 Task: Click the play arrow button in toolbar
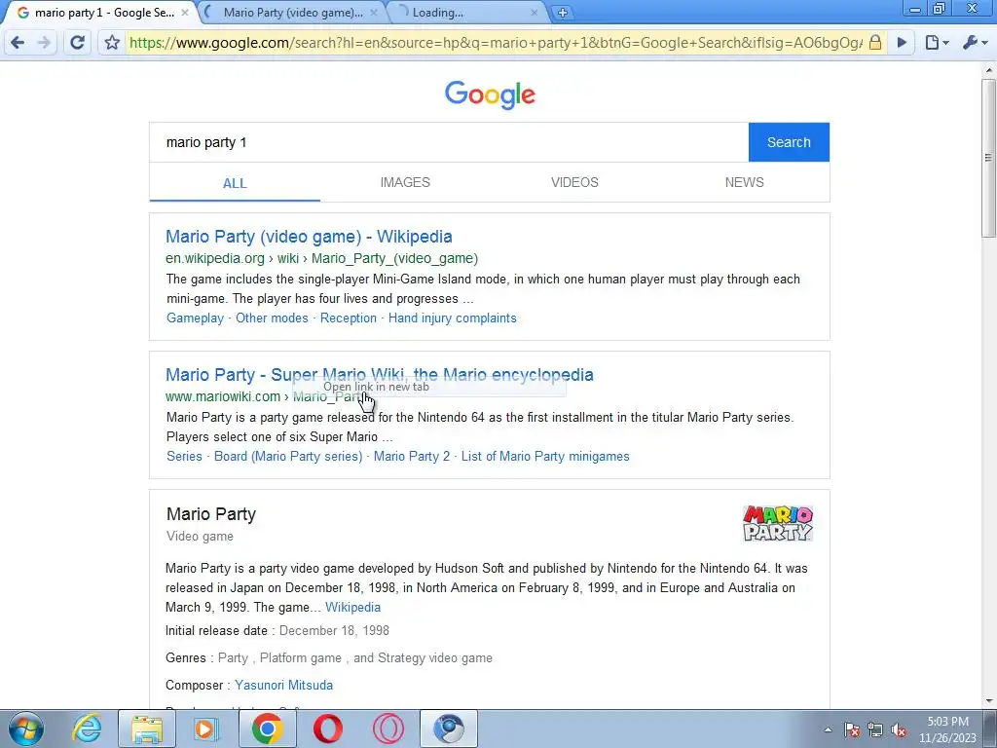click(902, 43)
